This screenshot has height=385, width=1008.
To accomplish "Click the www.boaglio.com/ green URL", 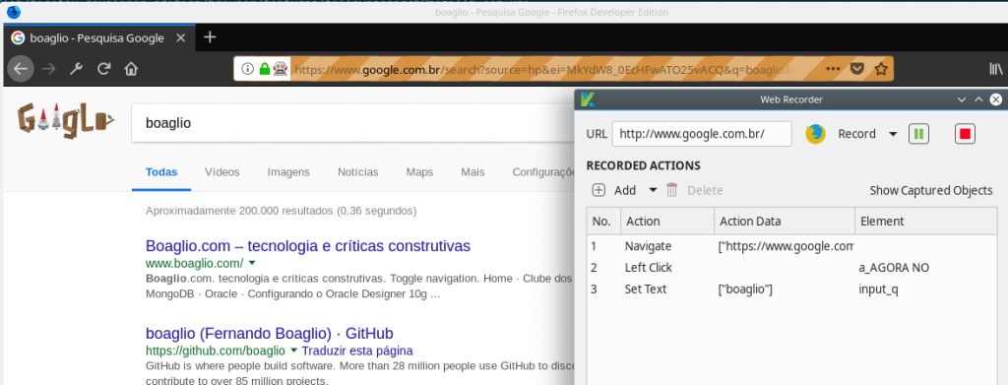I will tap(195, 263).
